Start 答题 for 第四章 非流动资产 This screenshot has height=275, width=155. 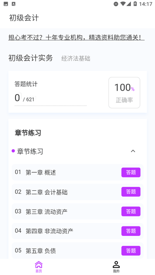tap(131, 231)
